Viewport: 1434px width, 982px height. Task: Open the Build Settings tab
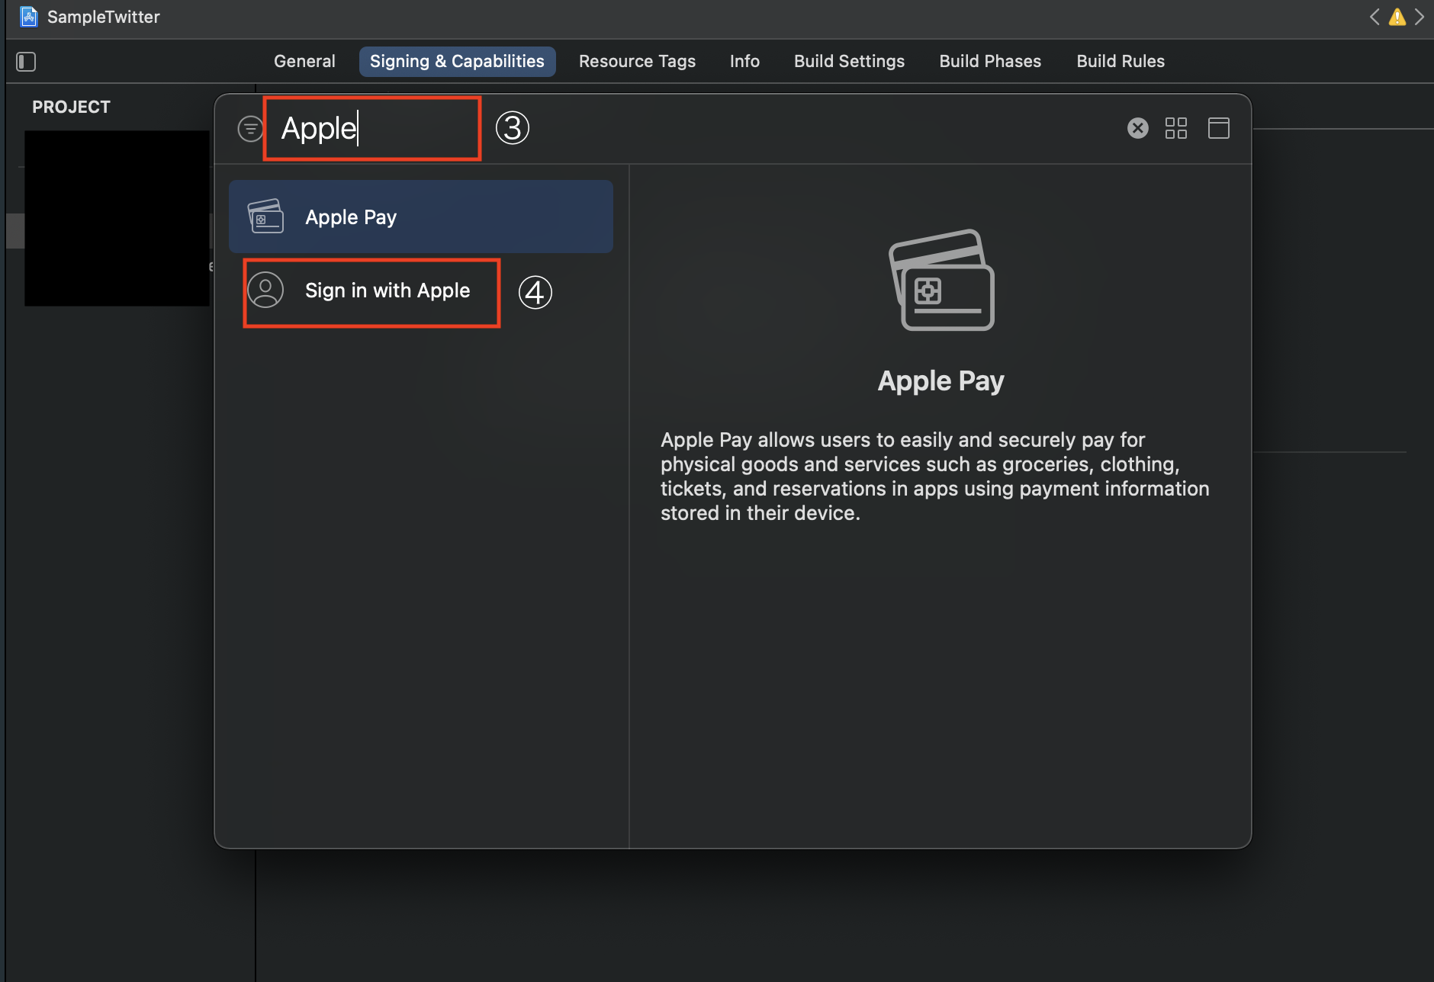(x=849, y=61)
